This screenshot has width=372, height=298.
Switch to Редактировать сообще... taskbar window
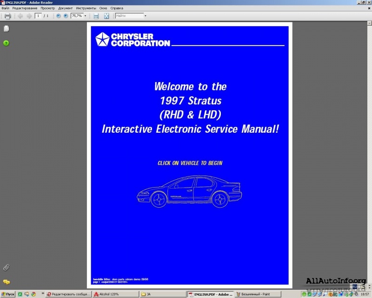pos(68,294)
